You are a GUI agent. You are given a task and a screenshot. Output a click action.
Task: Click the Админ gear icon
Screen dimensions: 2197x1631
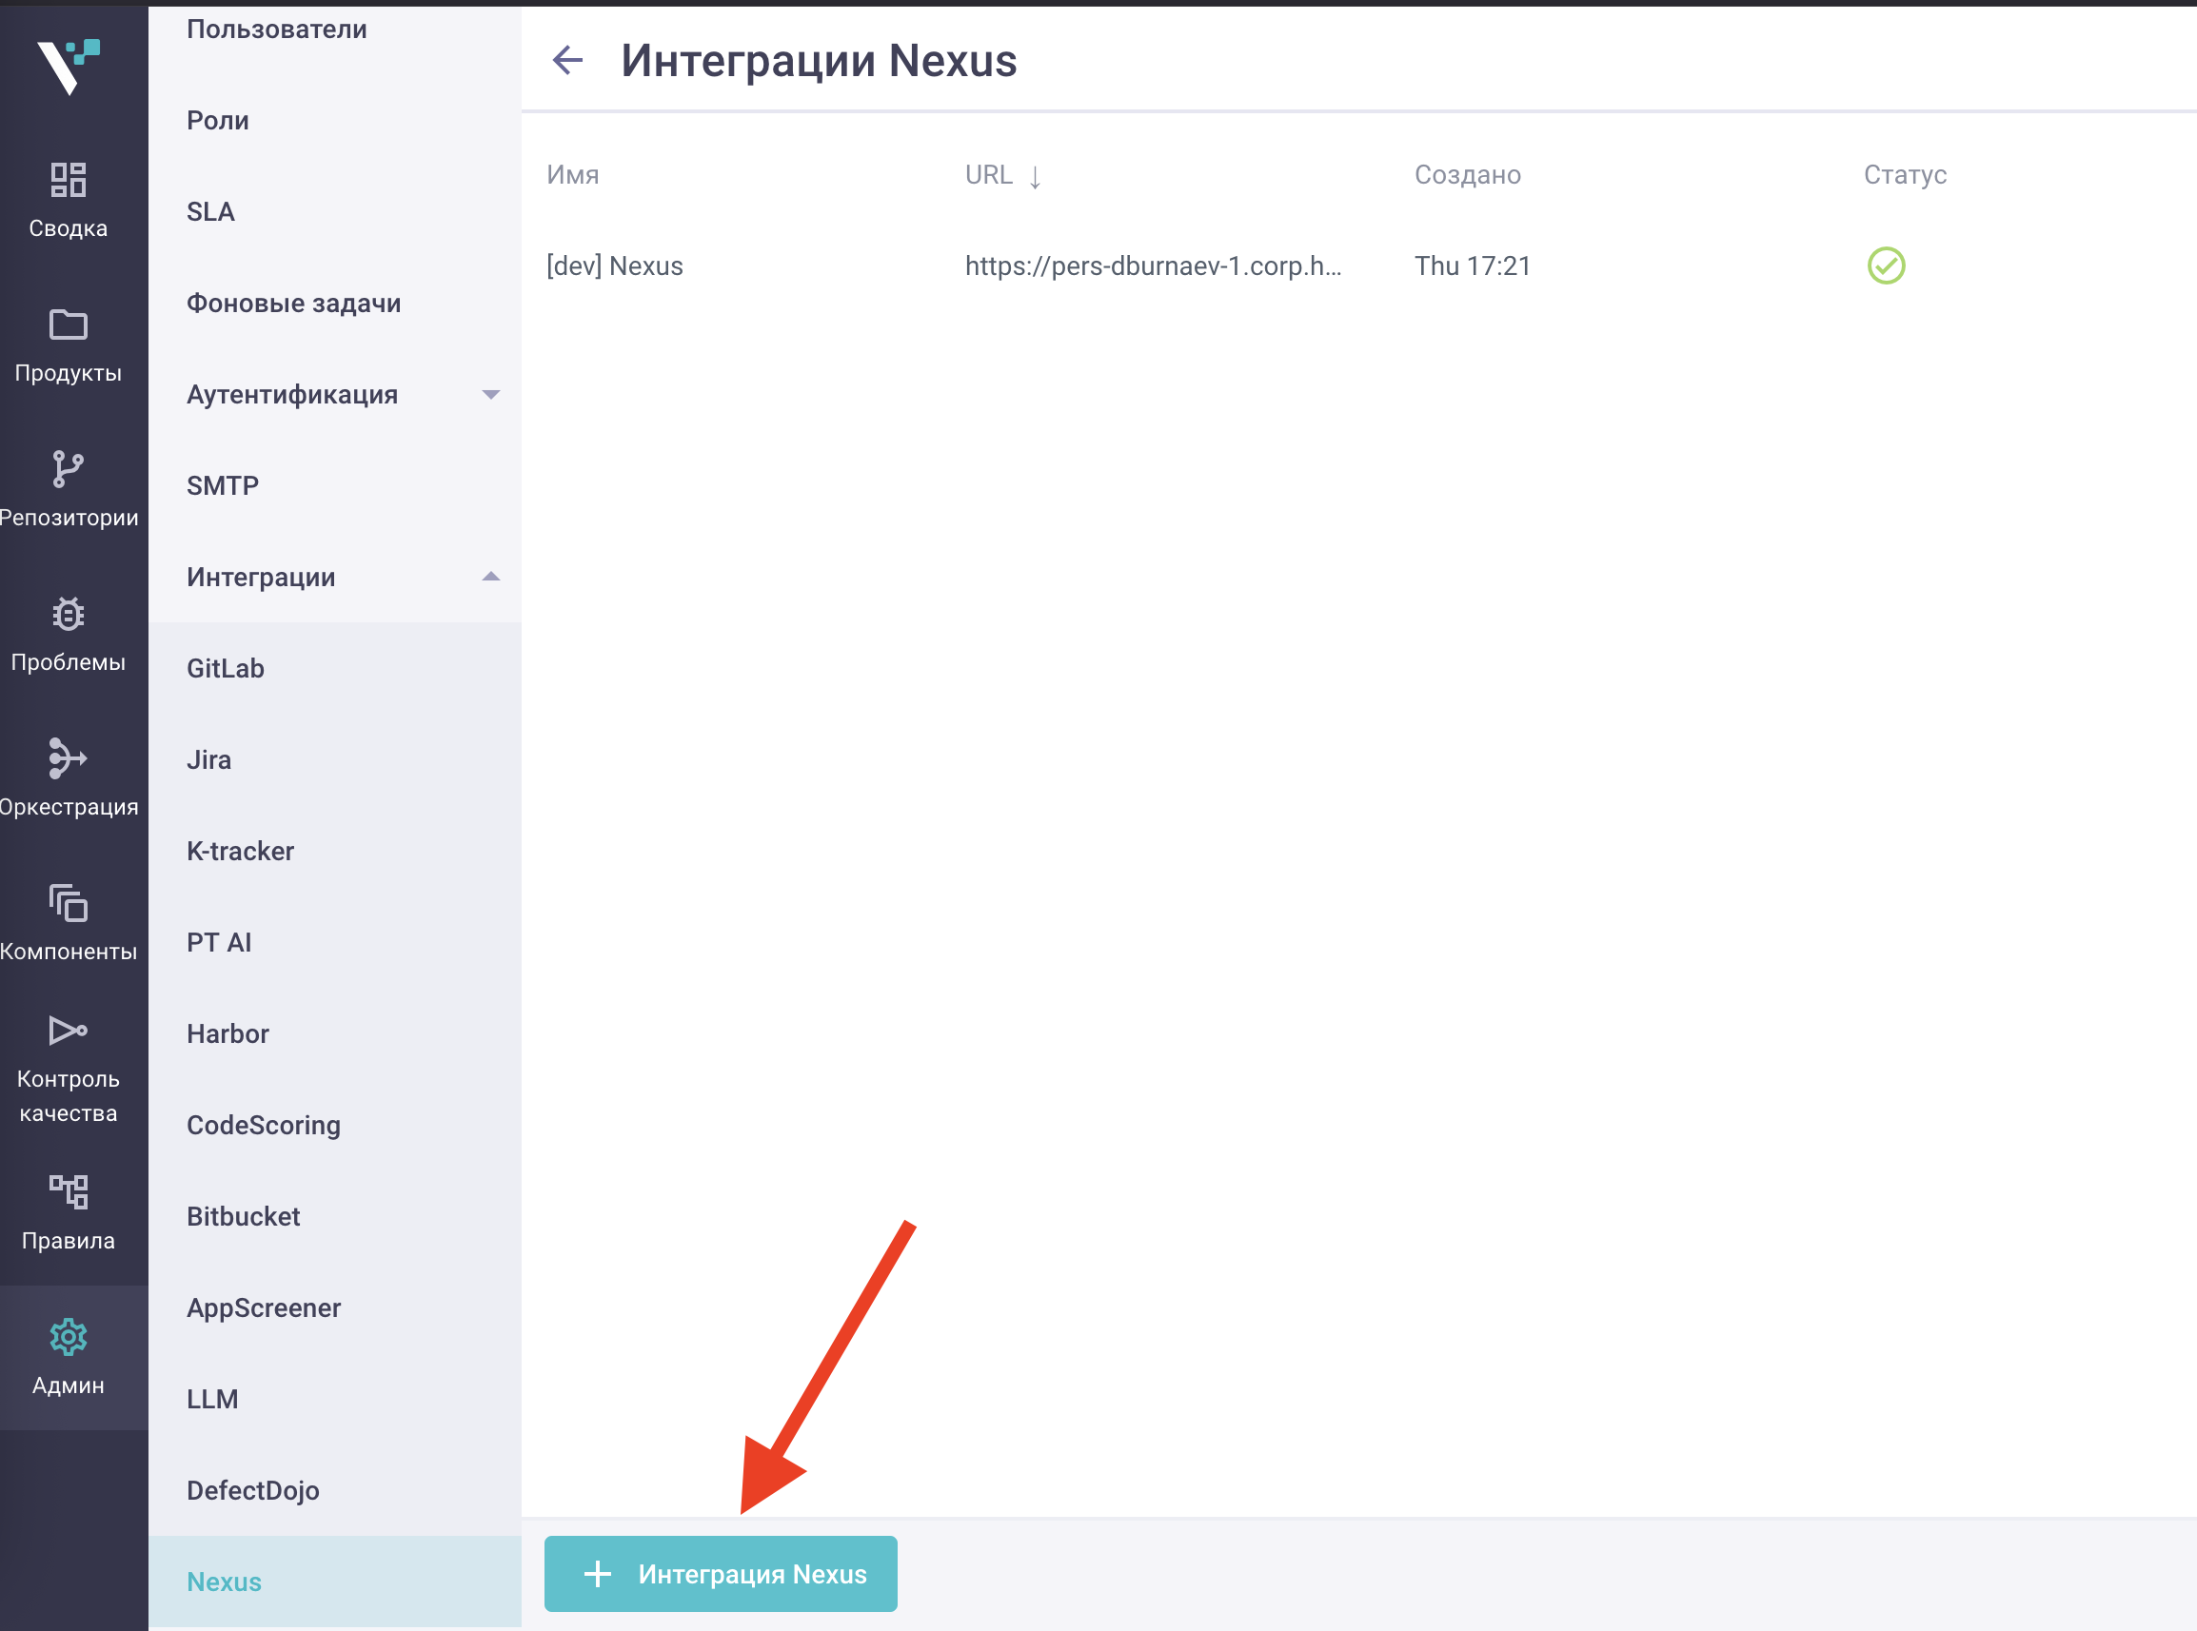(x=69, y=1337)
